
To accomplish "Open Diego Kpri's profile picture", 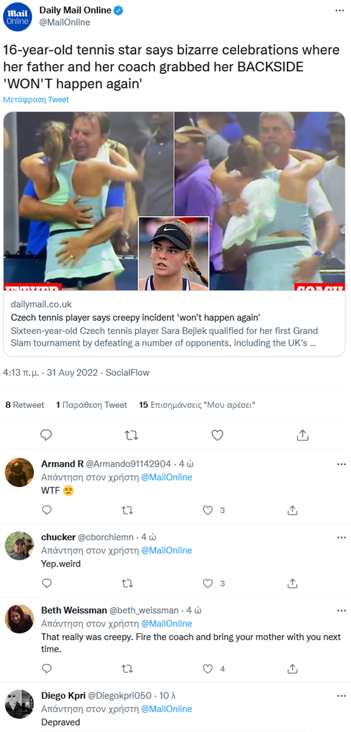I will 19,704.
